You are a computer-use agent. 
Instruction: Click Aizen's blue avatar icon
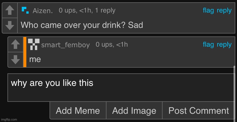(25, 10)
